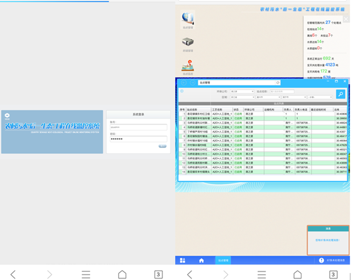Open the 乡镇 township dropdown
Viewport: 351px width, 280px height.
320,97
